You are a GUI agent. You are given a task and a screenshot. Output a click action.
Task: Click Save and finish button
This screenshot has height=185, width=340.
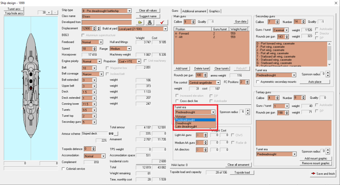[323, 174]
